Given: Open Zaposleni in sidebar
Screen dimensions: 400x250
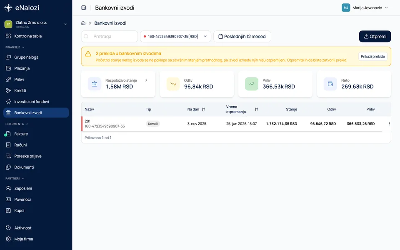Looking at the screenshot, I should coord(36,188).
